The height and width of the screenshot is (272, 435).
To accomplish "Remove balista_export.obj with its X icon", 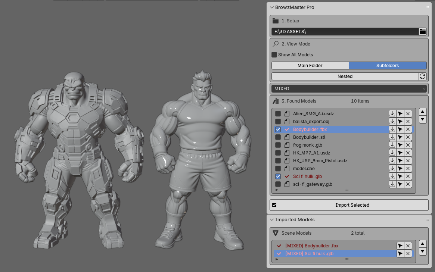I will point(408,121).
